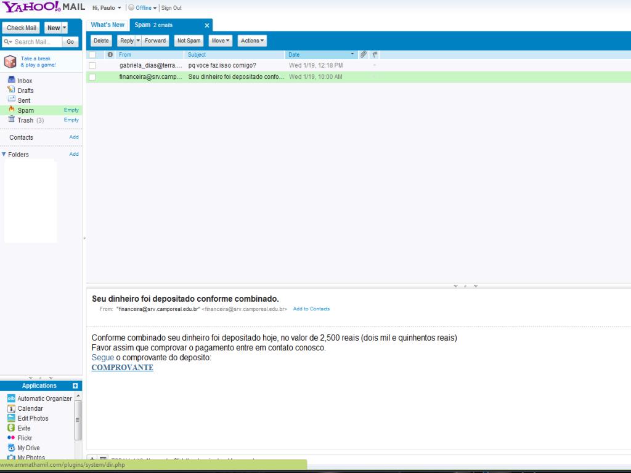The image size is (631, 473).
Task: Click the add Applications plus icon
Action: [75, 386]
